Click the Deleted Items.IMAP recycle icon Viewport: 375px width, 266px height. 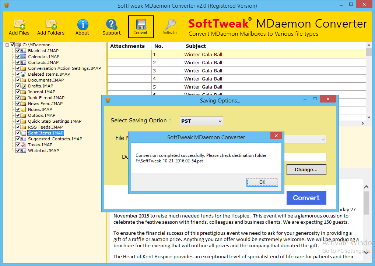pyautogui.click(x=23, y=74)
